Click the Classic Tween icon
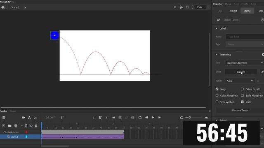 (x=219, y=20)
